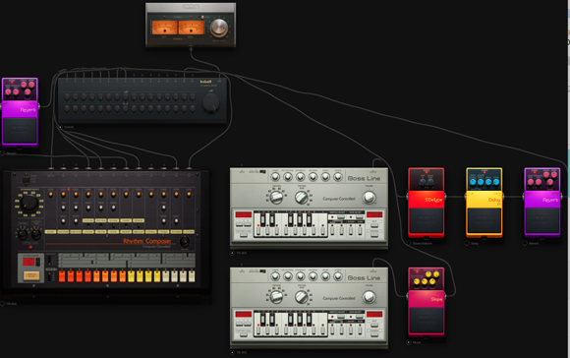Click the Delay pedal label icon
Viewport: 570px width, 358px height.
point(467,243)
